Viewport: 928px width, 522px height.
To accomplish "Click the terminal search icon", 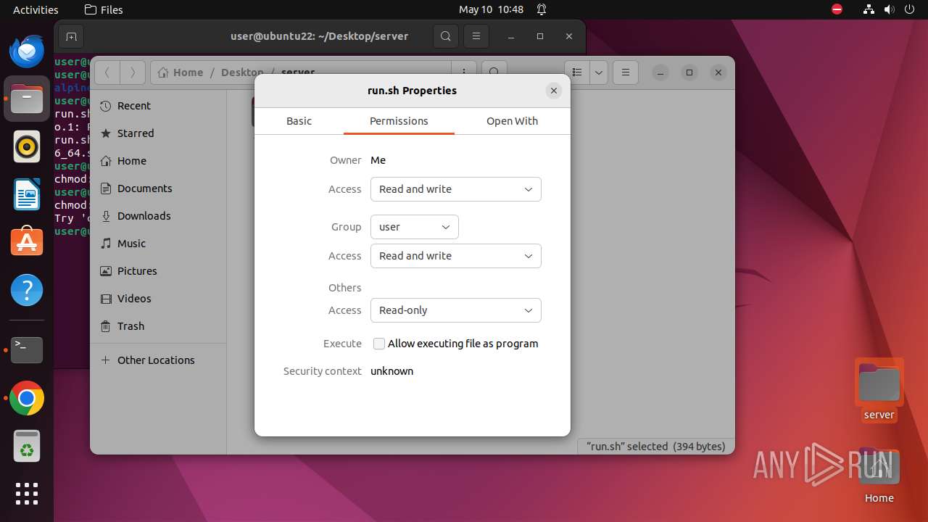I will point(446,36).
